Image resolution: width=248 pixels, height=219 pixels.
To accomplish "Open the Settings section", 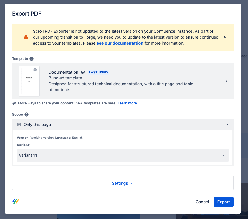I will point(123,183).
